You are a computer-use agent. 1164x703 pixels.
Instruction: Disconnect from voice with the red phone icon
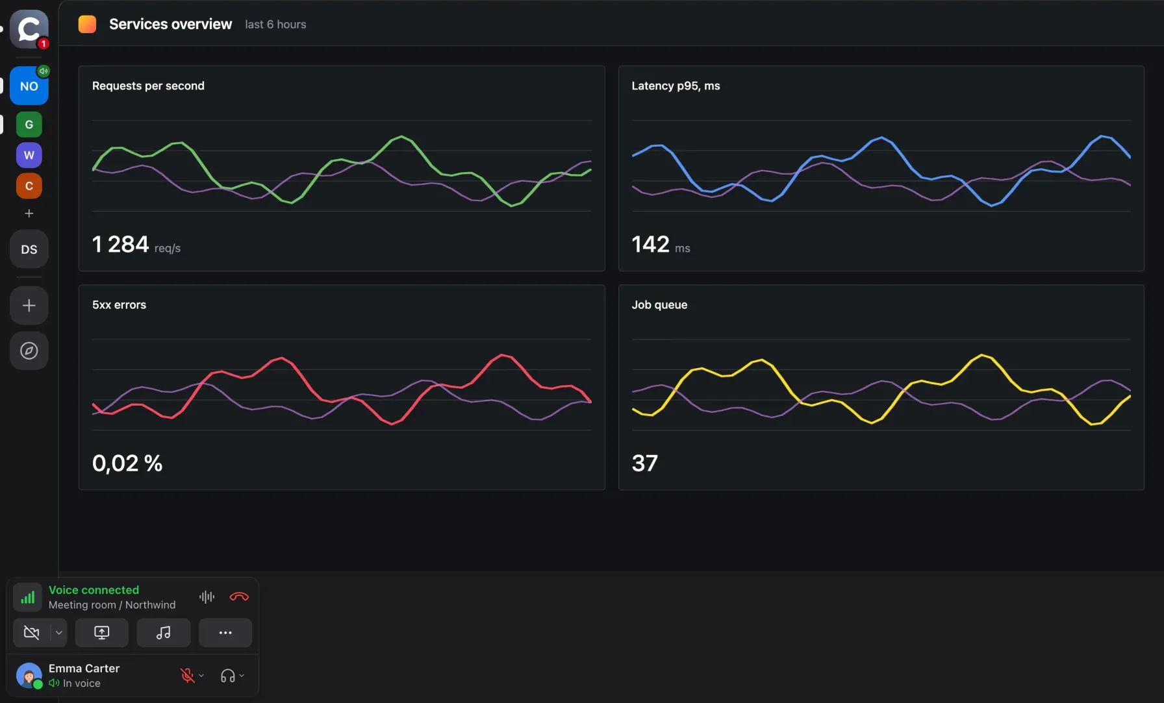click(239, 597)
